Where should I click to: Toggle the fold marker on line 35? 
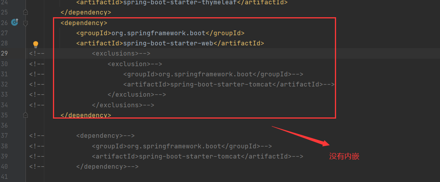25,115
